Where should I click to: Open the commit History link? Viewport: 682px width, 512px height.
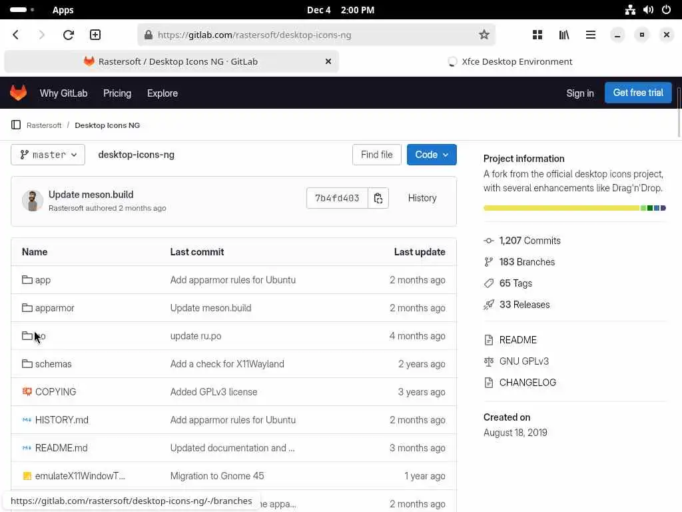tap(422, 198)
